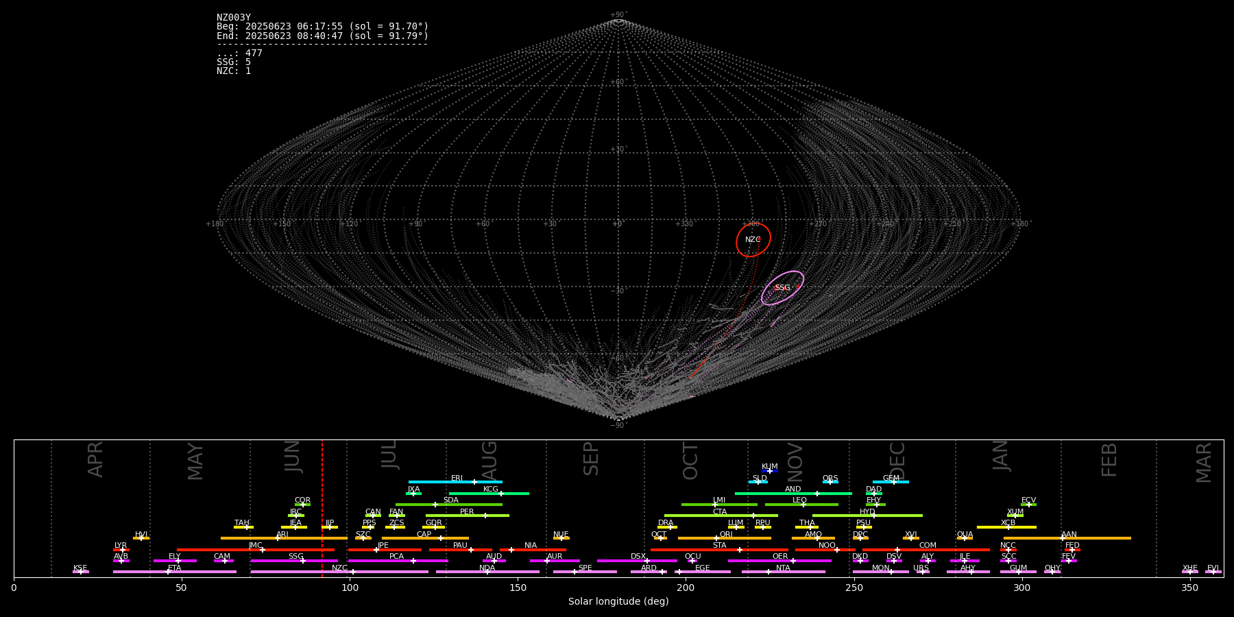The width and height of the screenshot is (1234, 617).
Task: Click the PCA shower label
Action: click(x=396, y=557)
